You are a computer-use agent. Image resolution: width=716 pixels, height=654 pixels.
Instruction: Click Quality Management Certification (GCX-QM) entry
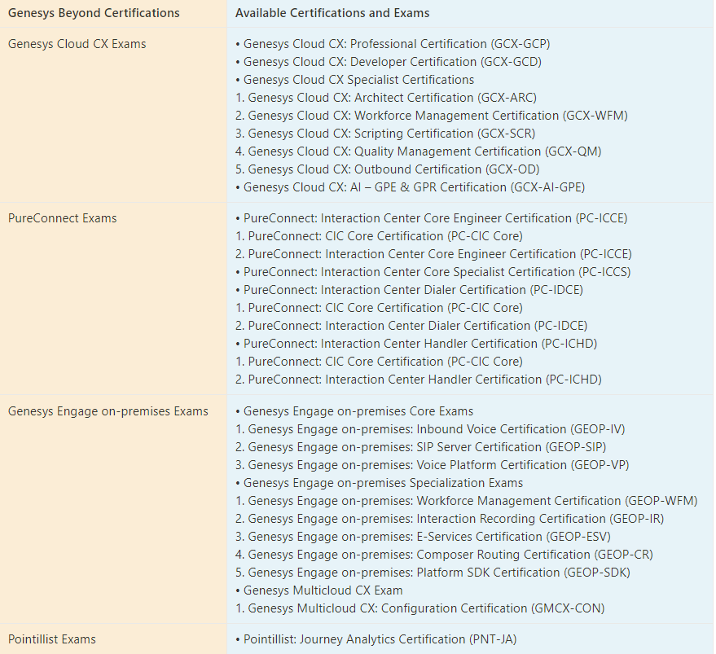[x=418, y=151]
